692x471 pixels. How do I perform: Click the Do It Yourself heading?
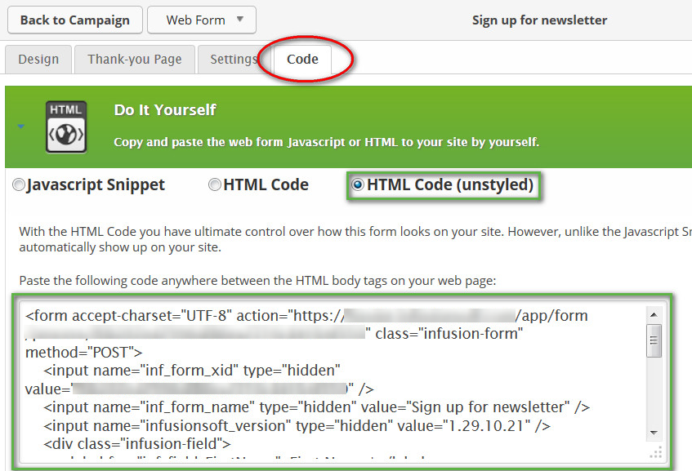[165, 110]
